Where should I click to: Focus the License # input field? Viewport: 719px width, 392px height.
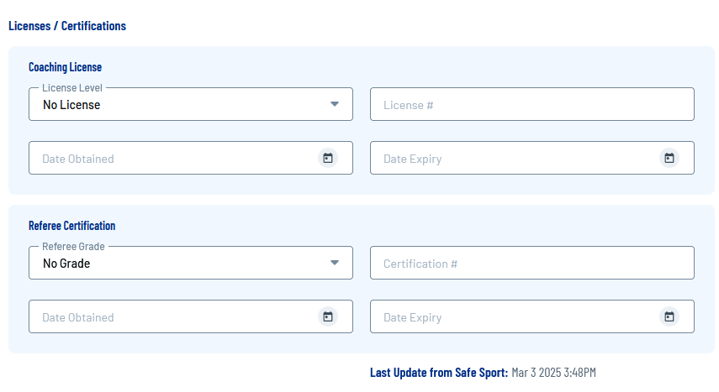click(531, 105)
